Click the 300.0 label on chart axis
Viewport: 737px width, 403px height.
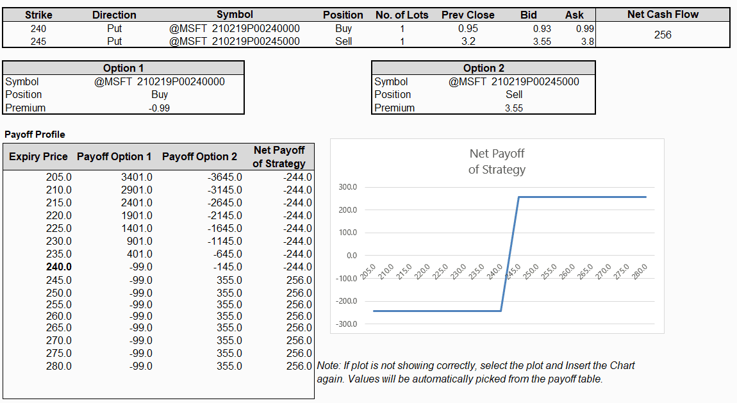[347, 187]
